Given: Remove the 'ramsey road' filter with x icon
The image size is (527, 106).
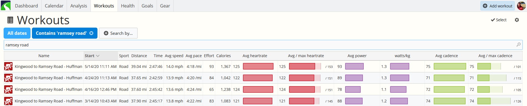Looking at the screenshot, I should point(91,33).
